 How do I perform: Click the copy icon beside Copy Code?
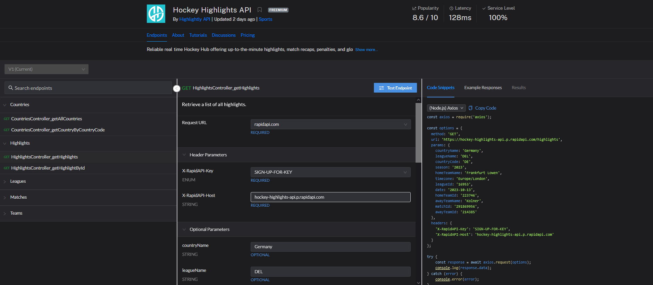[470, 108]
